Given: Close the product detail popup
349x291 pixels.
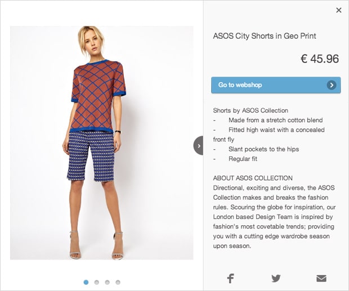Looking at the screenshot, I should coord(338,10).
